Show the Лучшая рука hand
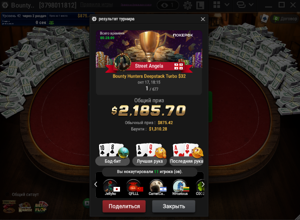The height and width of the screenshot is (220, 300). pyautogui.click(x=150, y=161)
